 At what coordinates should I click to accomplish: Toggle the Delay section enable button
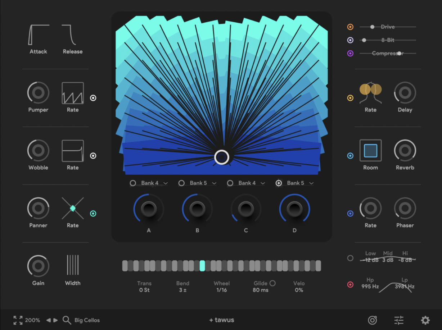click(x=350, y=98)
